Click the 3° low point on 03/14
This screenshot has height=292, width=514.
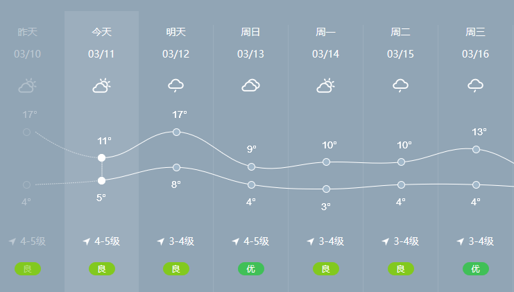(x=326, y=189)
